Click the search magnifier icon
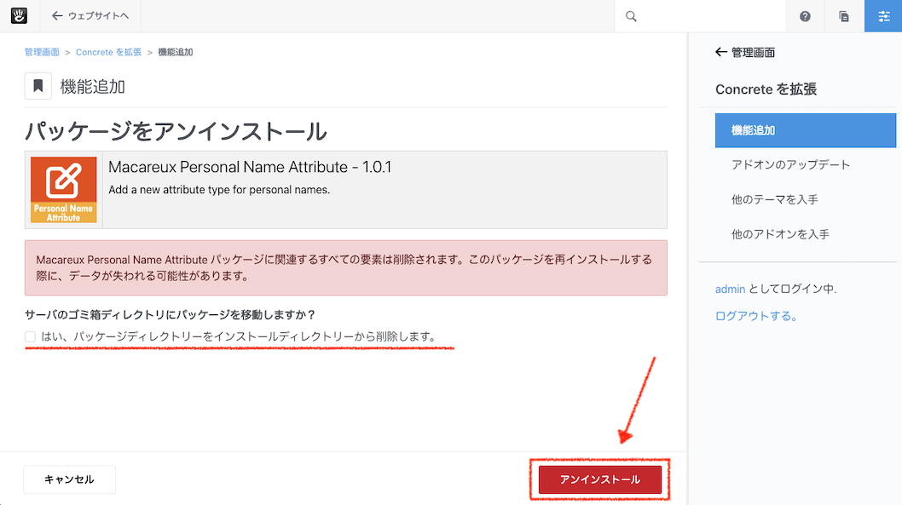Viewport: 902px width, 505px height. tap(631, 16)
